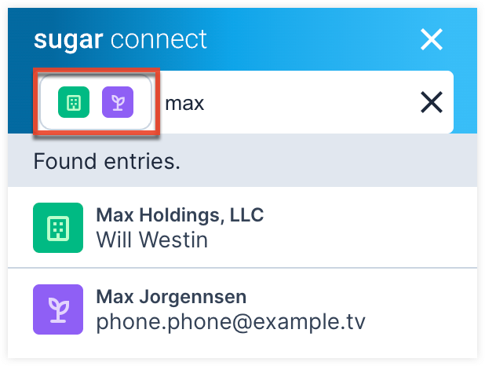
Task: Click the "Found entries." status label
Action: (107, 162)
